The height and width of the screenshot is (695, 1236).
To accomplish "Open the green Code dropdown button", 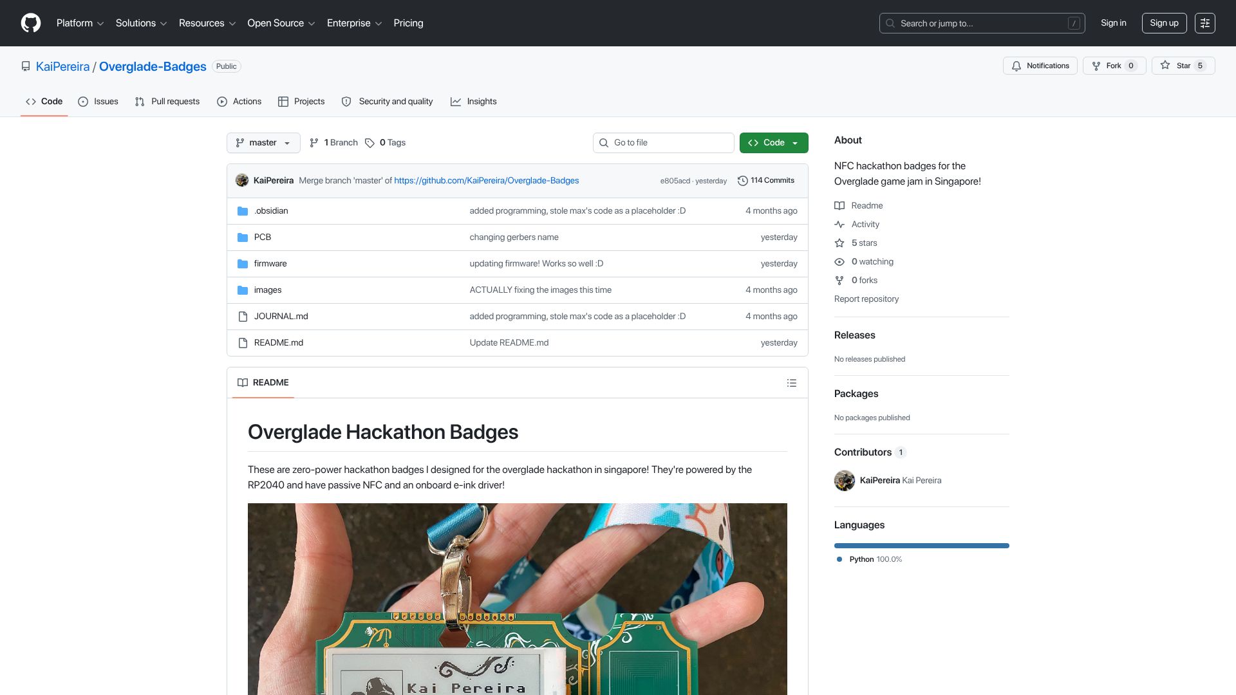I will (x=774, y=143).
